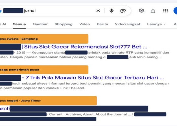Open the Berita tab

[x=102, y=24]
